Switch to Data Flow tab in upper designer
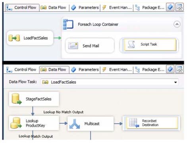Viewport: 187px width, 143px height. [54, 8]
